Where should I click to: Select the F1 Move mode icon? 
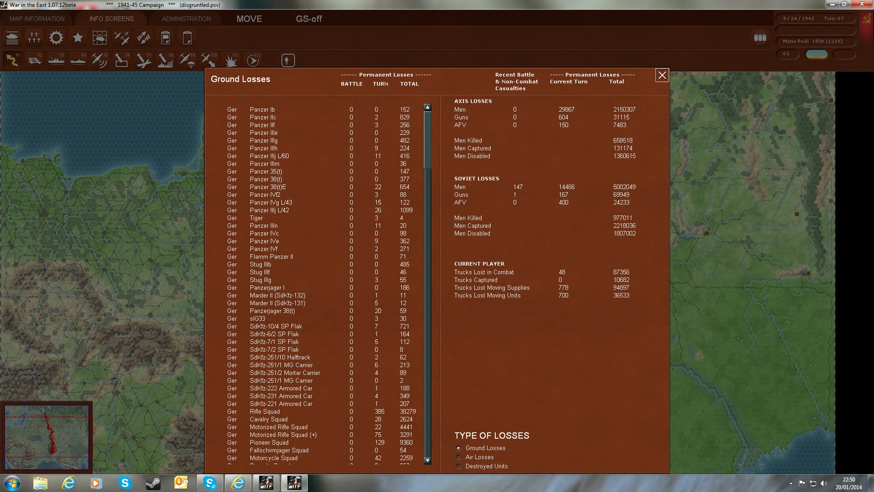[x=12, y=60]
